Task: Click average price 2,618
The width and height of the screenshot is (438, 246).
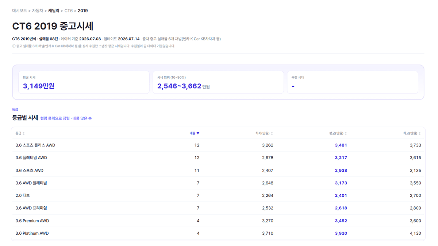Action: coord(341,208)
